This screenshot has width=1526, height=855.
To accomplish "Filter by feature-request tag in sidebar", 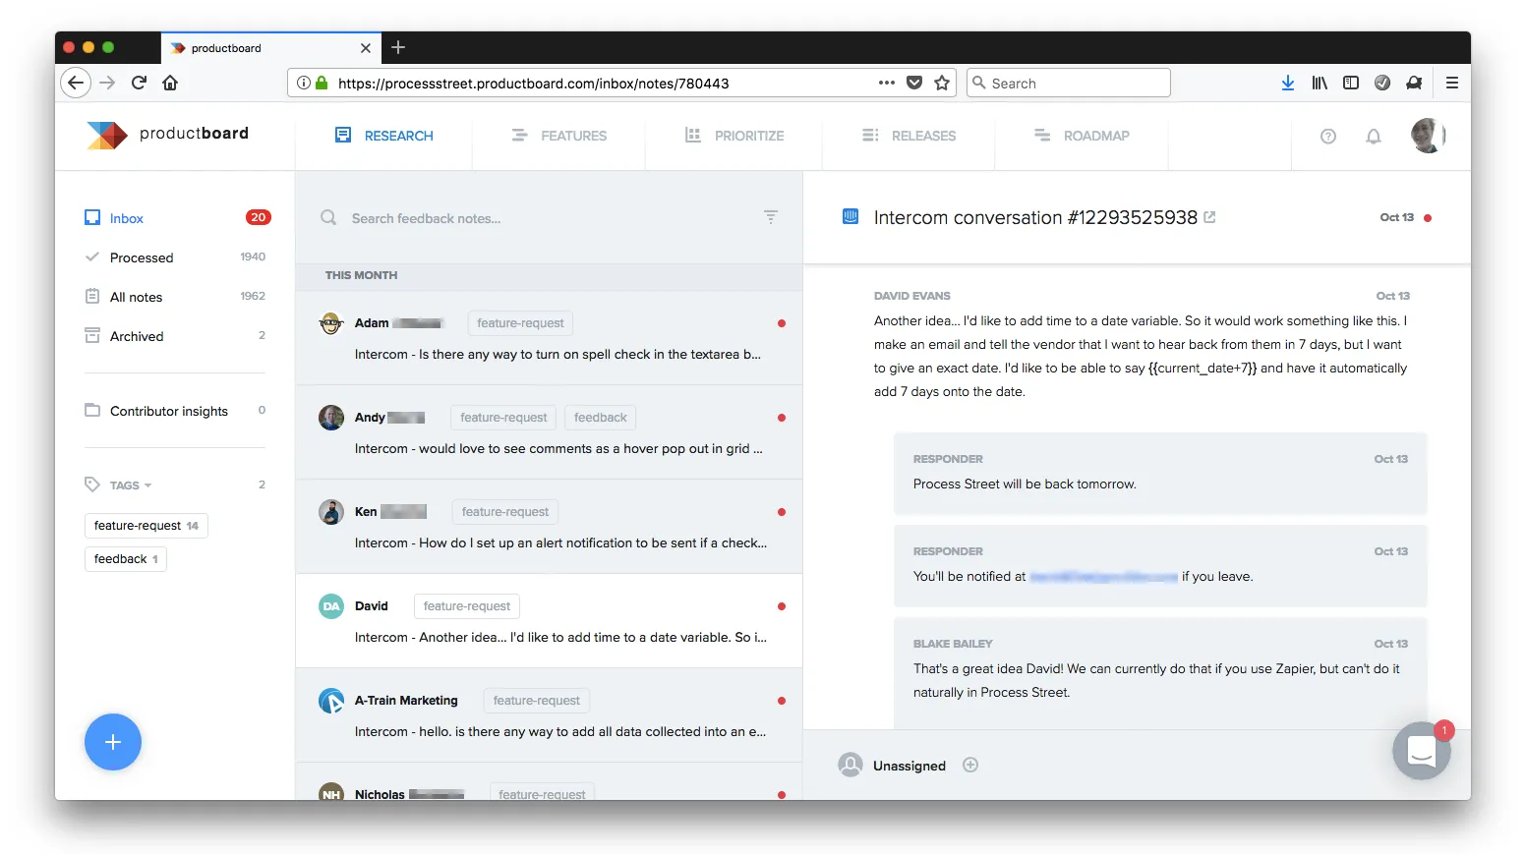I will 147,526.
